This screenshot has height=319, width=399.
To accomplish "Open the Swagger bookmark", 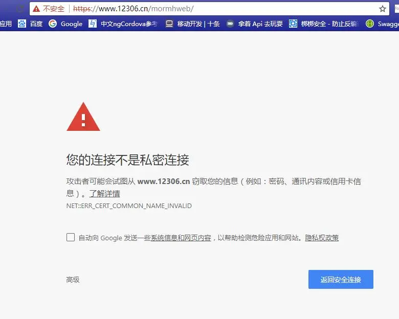I will [382, 24].
